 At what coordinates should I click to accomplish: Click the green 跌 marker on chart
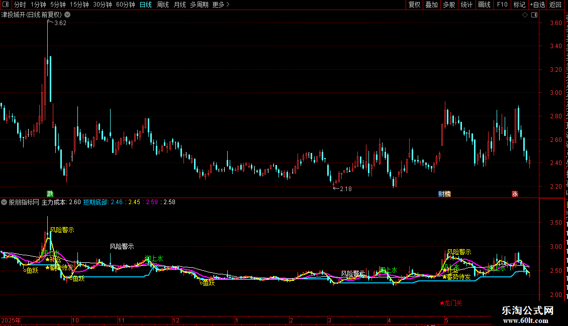click(x=50, y=194)
